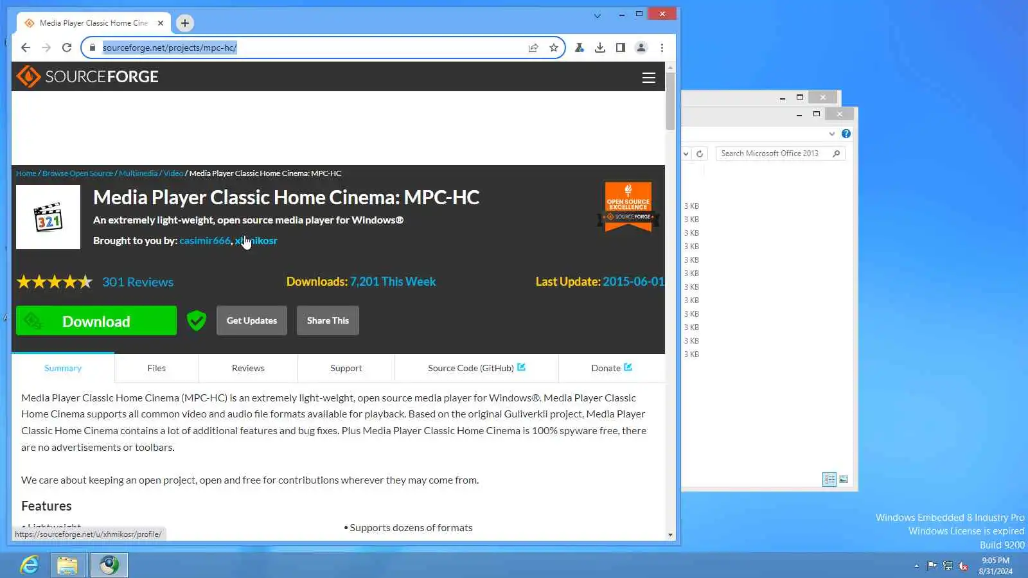Open casimir666 profile link

[x=205, y=241]
